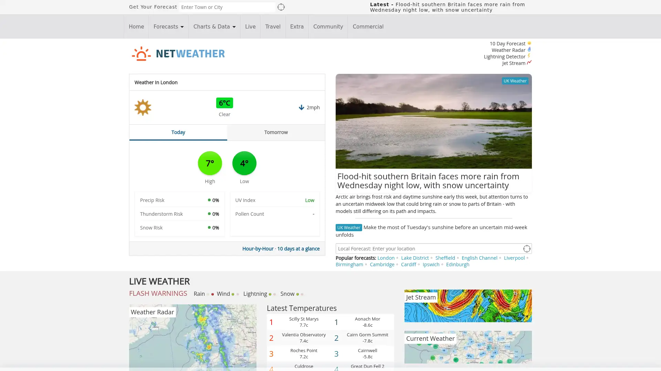Screen dimensions: 661x371
Task: Click the green 7° high temperature circle
Action: coord(210,163)
